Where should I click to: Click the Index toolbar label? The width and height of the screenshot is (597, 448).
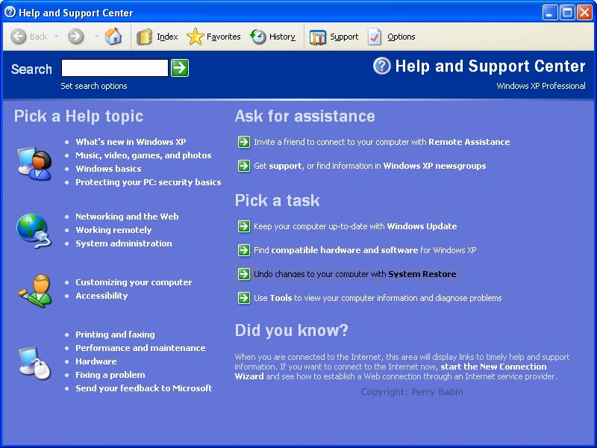[x=167, y=37]
